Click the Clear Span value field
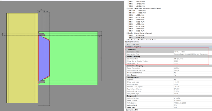Image resolution: width=212 pixels, height=111 pixels. point(191,63)
